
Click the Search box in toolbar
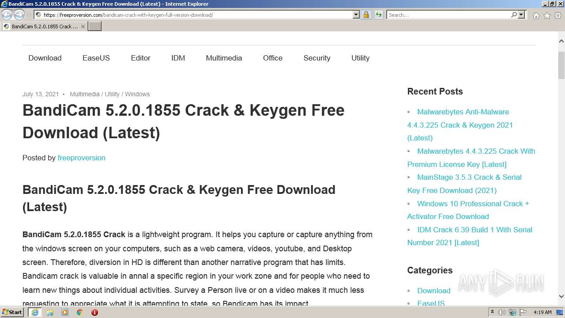coord(448,15)
